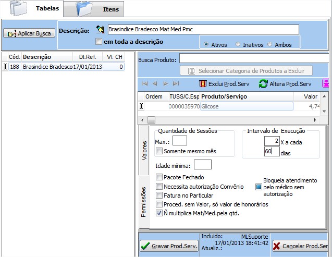Select the Inativos radio button

pos(239,45)
